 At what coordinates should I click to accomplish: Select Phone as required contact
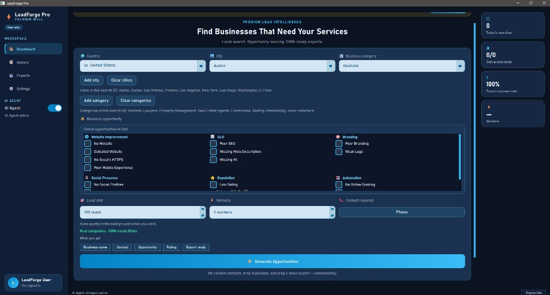[402, 212]
